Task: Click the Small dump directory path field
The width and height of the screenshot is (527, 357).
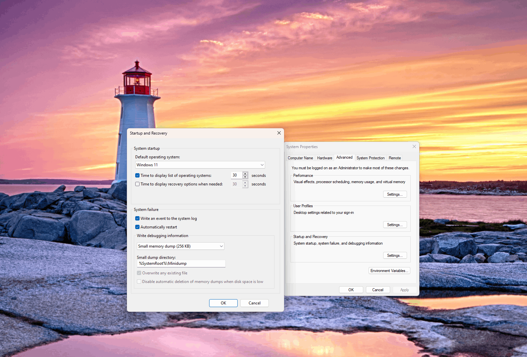Action: click(181, 263)
